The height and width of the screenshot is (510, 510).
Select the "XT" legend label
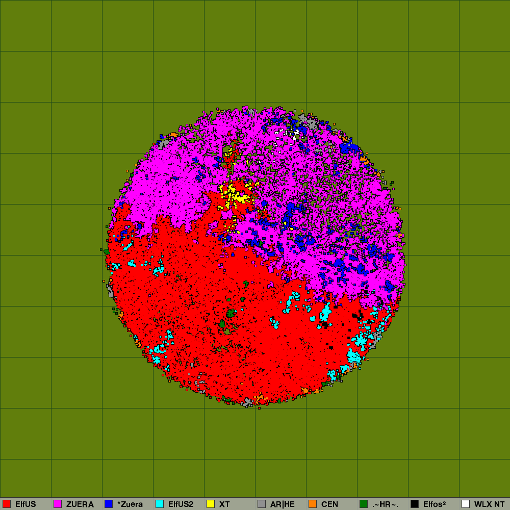pos(224,504)
